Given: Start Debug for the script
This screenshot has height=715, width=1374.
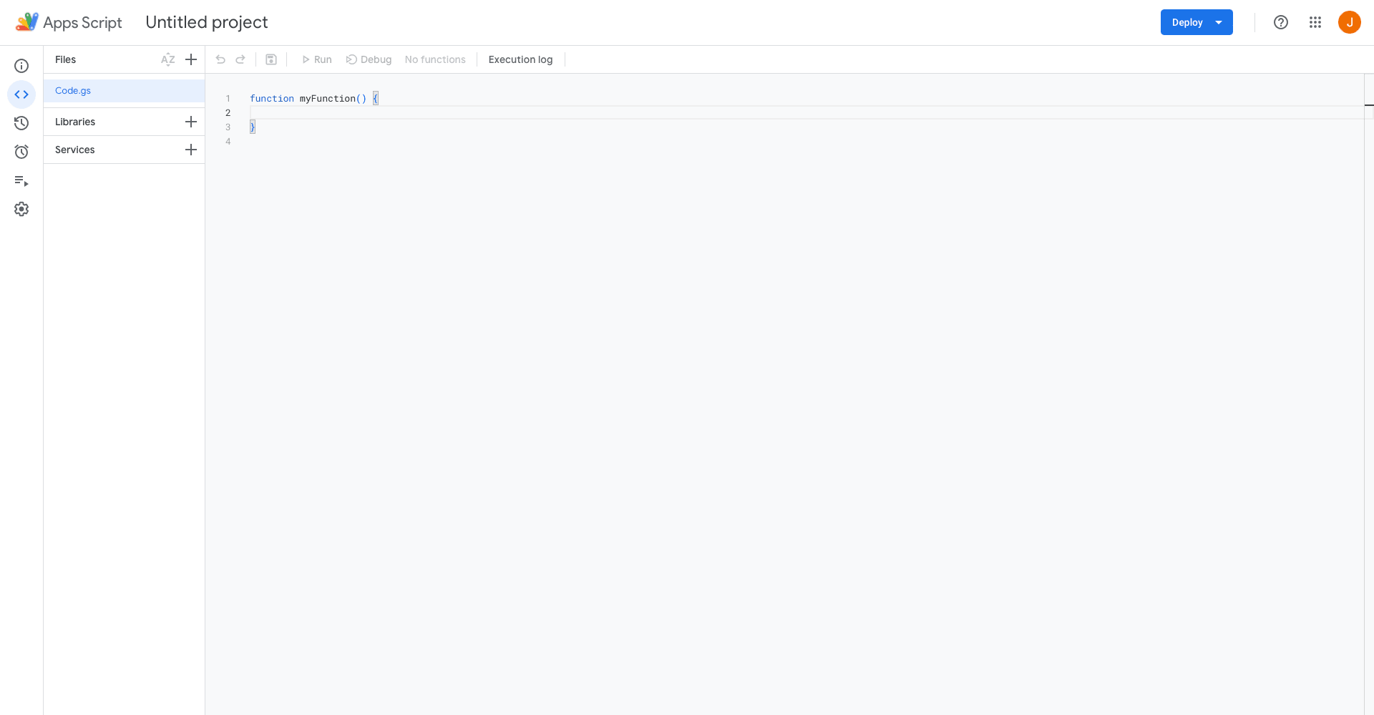Looking at the screenshot, I should tap(369, 59).
